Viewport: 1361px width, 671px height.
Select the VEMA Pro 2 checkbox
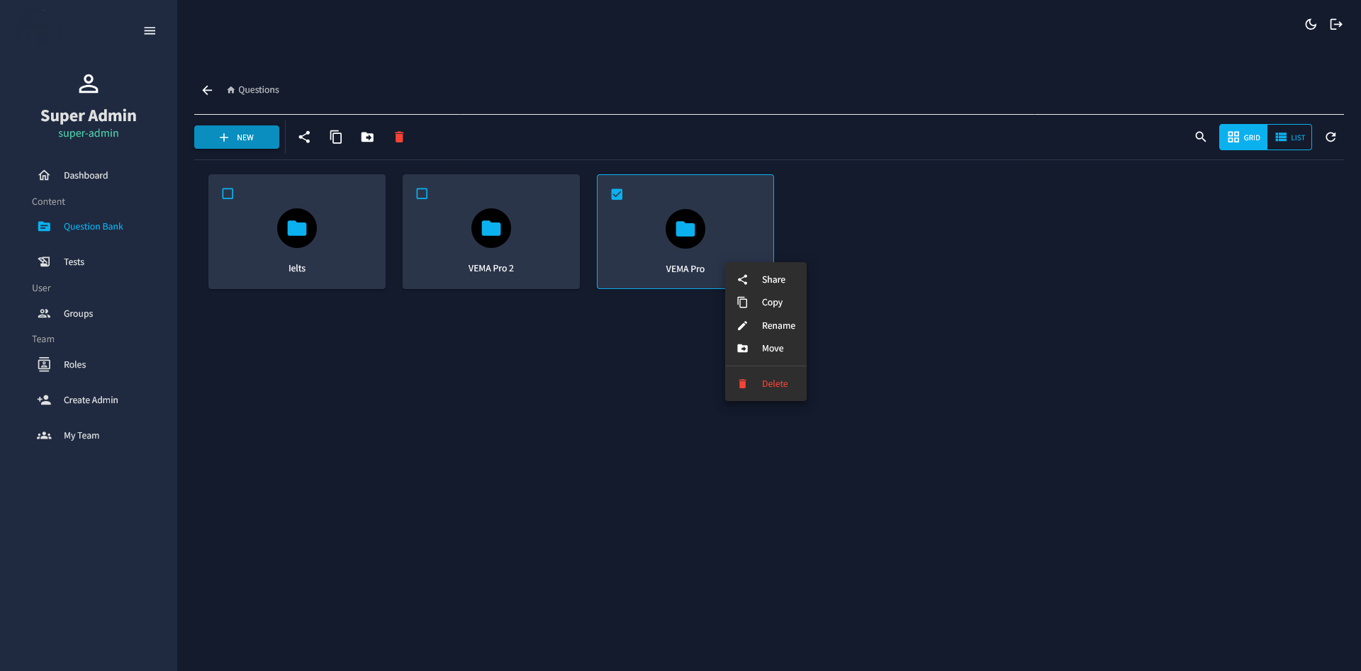[x=422, y=193]
